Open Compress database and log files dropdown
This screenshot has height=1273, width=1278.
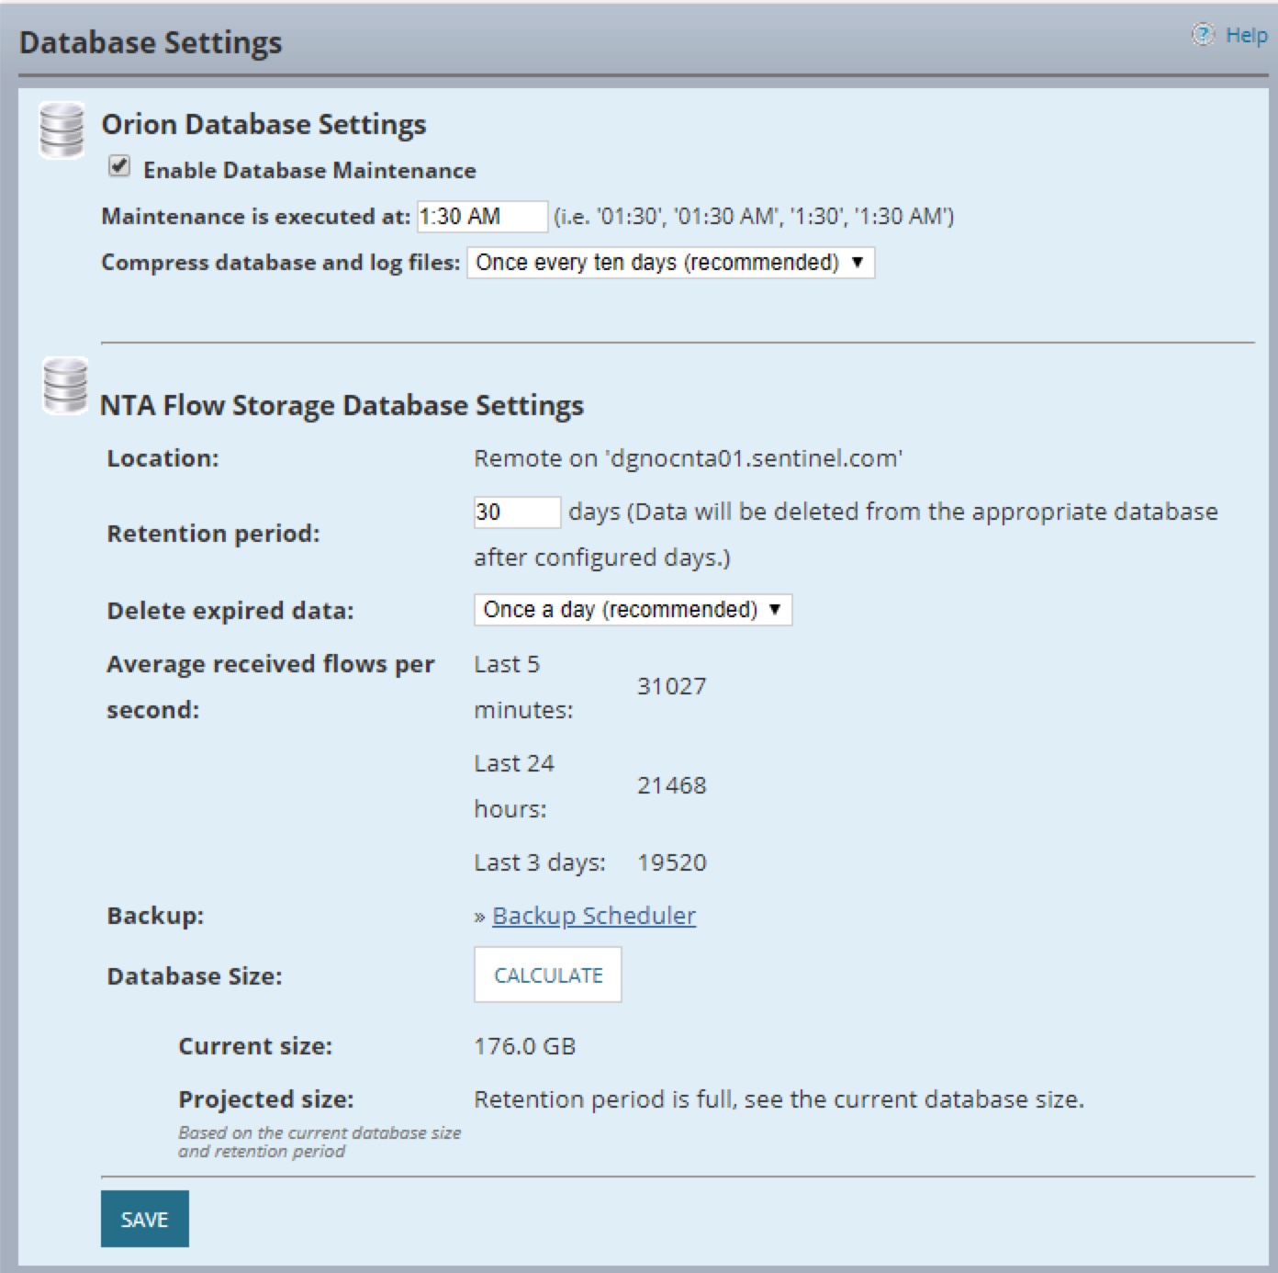pyautogui.click(x=670, y=263)
